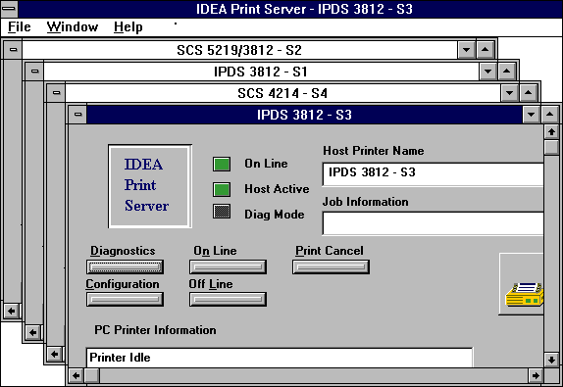The height and width of the screenshot is (387, 563).
Task: Maximize the SCS 5219/3812 - S2 window
Action: tap(486, 50)
